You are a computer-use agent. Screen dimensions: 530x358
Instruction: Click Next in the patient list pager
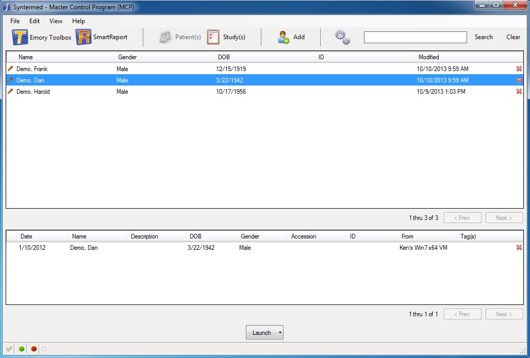pos(504,218)
